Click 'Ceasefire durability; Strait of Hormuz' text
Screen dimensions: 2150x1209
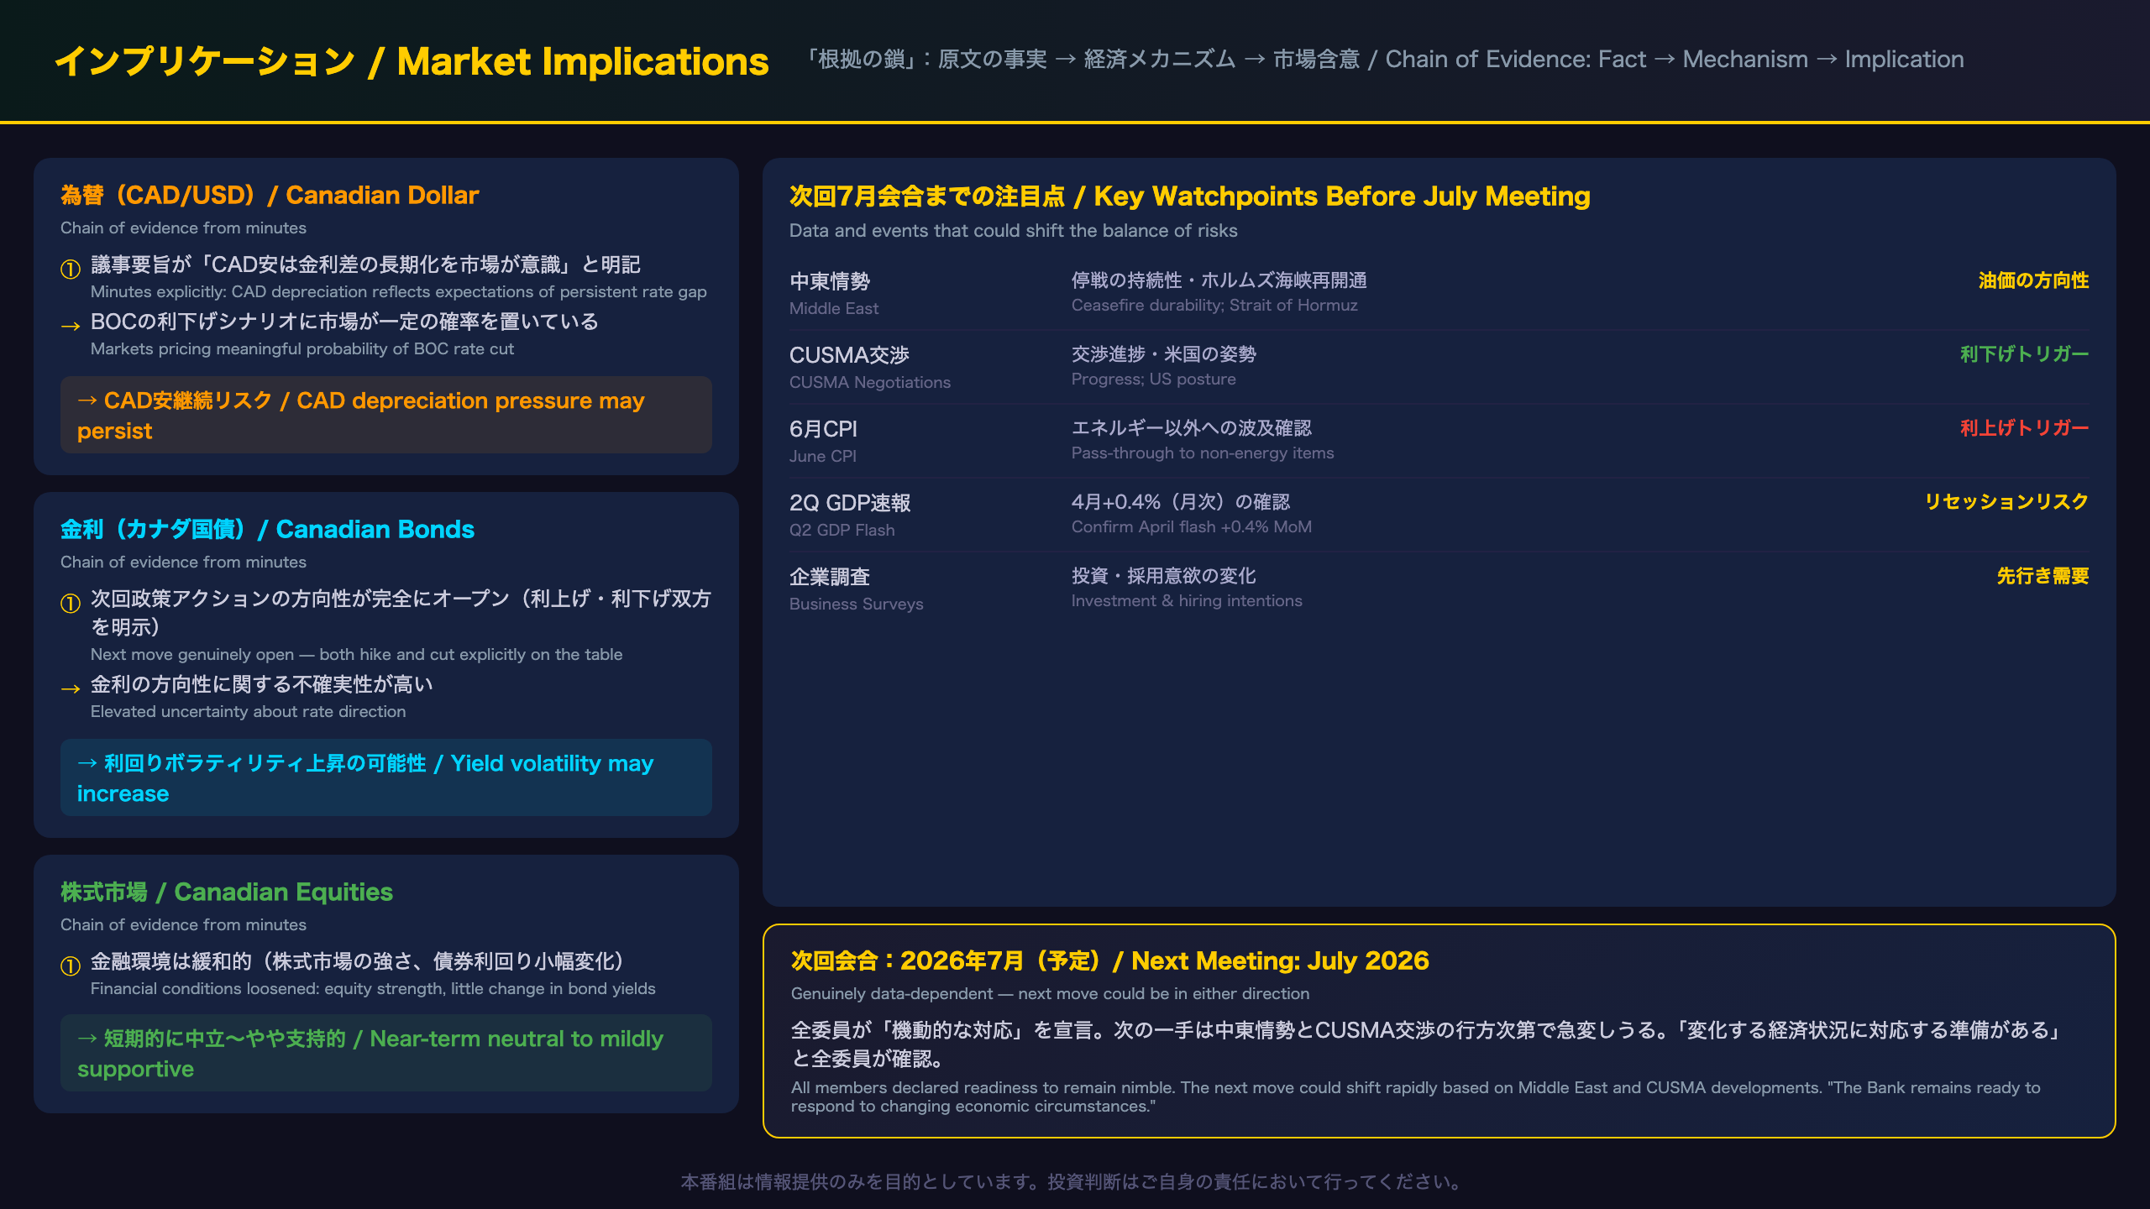(x=1214, y=305)
